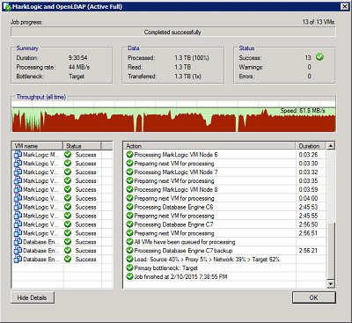Select the Load: Source 40% statistics line

click(207, 260)
